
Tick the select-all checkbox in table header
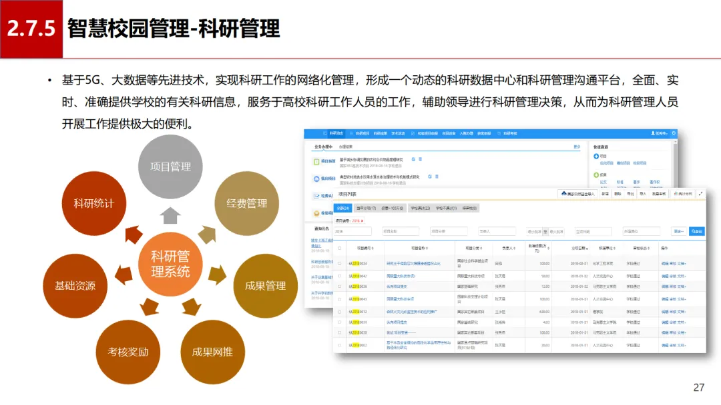340,248
